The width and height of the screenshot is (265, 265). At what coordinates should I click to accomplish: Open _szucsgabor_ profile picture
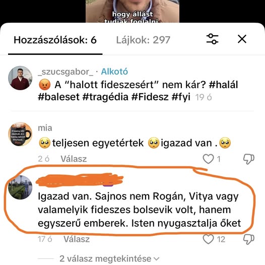[x=20, y=78]
